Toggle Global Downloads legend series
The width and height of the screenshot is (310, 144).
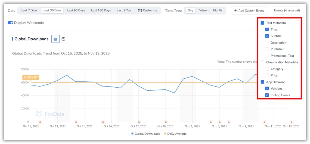pyautogui.click(x=145, y=134)
